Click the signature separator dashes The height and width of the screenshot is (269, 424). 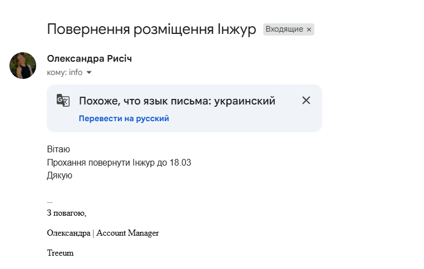[x=50, y=202]
